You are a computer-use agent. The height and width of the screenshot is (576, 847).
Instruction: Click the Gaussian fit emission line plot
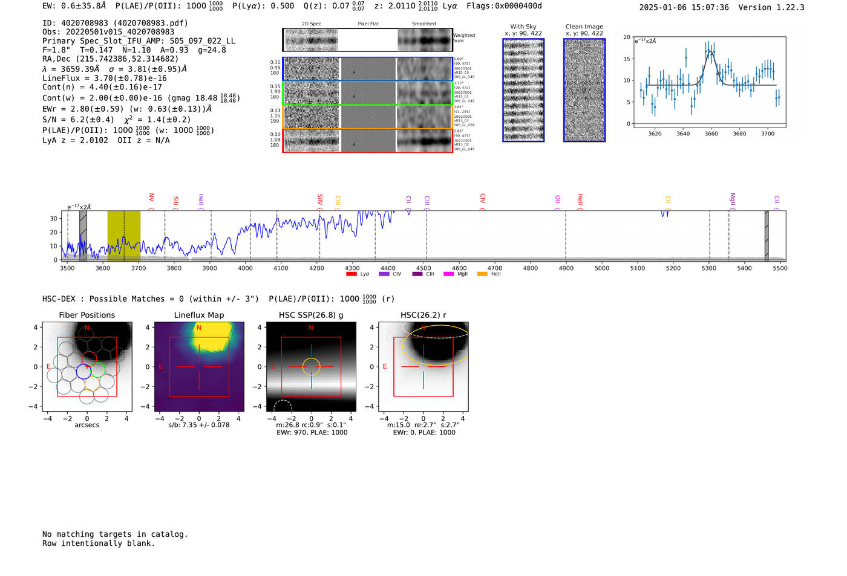[x=709, y=82]
